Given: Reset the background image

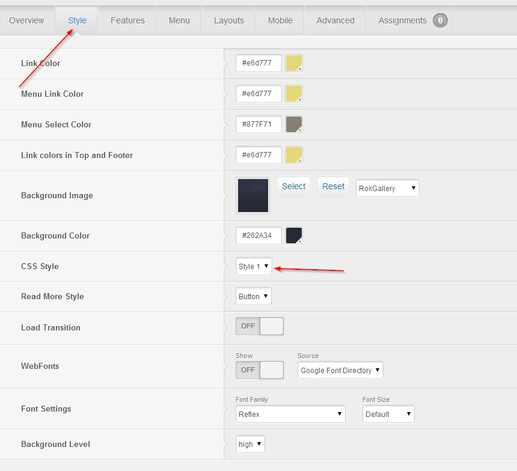Looking at the screenshot, I should [333, 186].
